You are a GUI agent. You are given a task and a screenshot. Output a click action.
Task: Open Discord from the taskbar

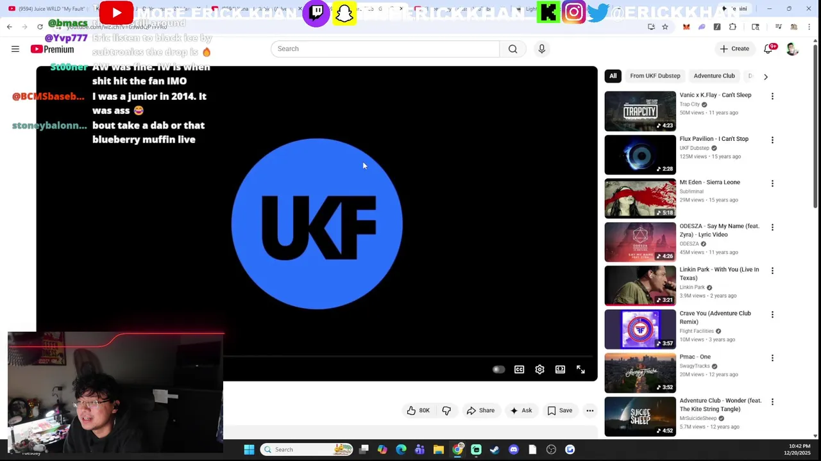click(513, 449)
